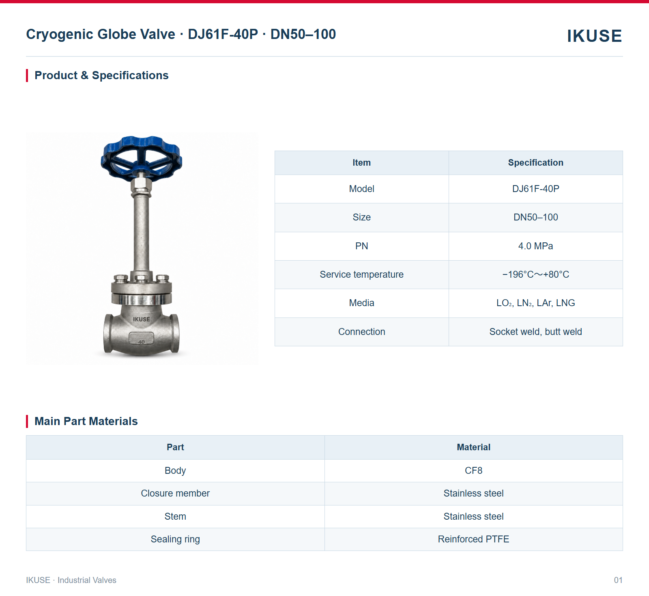The width and height of the screenshot is (649, 596).
Task: Click the 'Part' column header
Action: [x=175, y=447]
